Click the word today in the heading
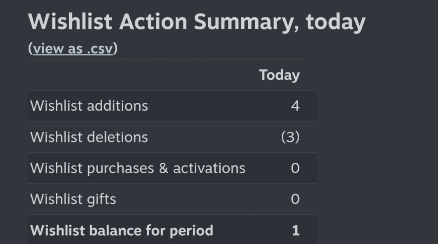 point(335,22)
